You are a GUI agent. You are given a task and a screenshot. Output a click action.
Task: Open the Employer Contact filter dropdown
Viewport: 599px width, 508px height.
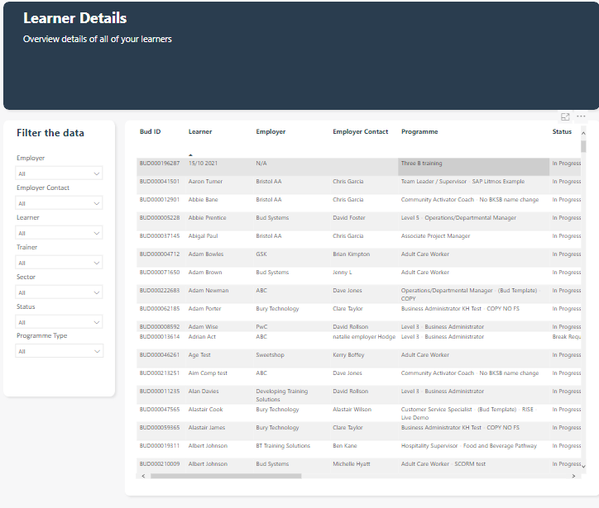pyautogui.click(x=60, y=203)
